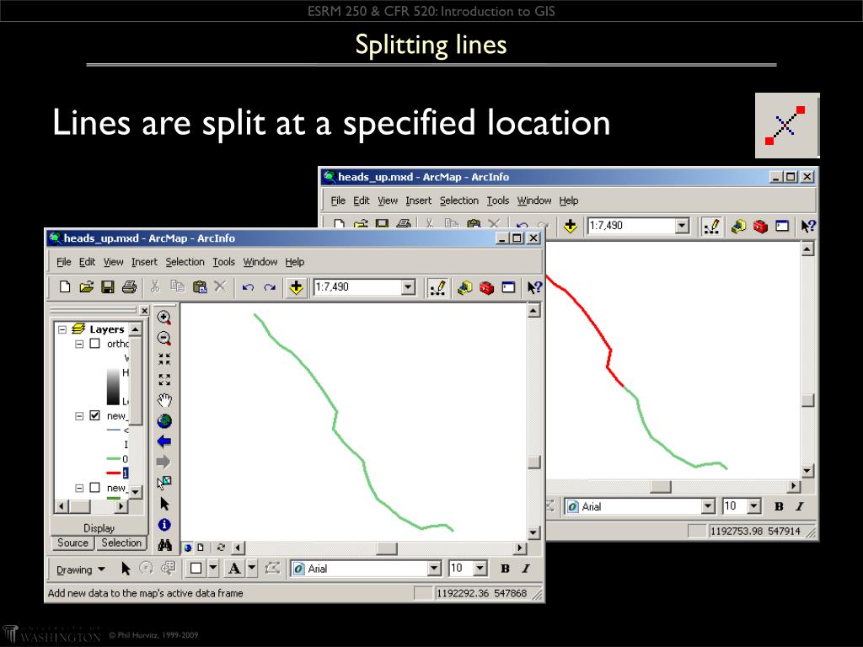
Task: Open Command Line window icon in front window
Action: point(508,287)
